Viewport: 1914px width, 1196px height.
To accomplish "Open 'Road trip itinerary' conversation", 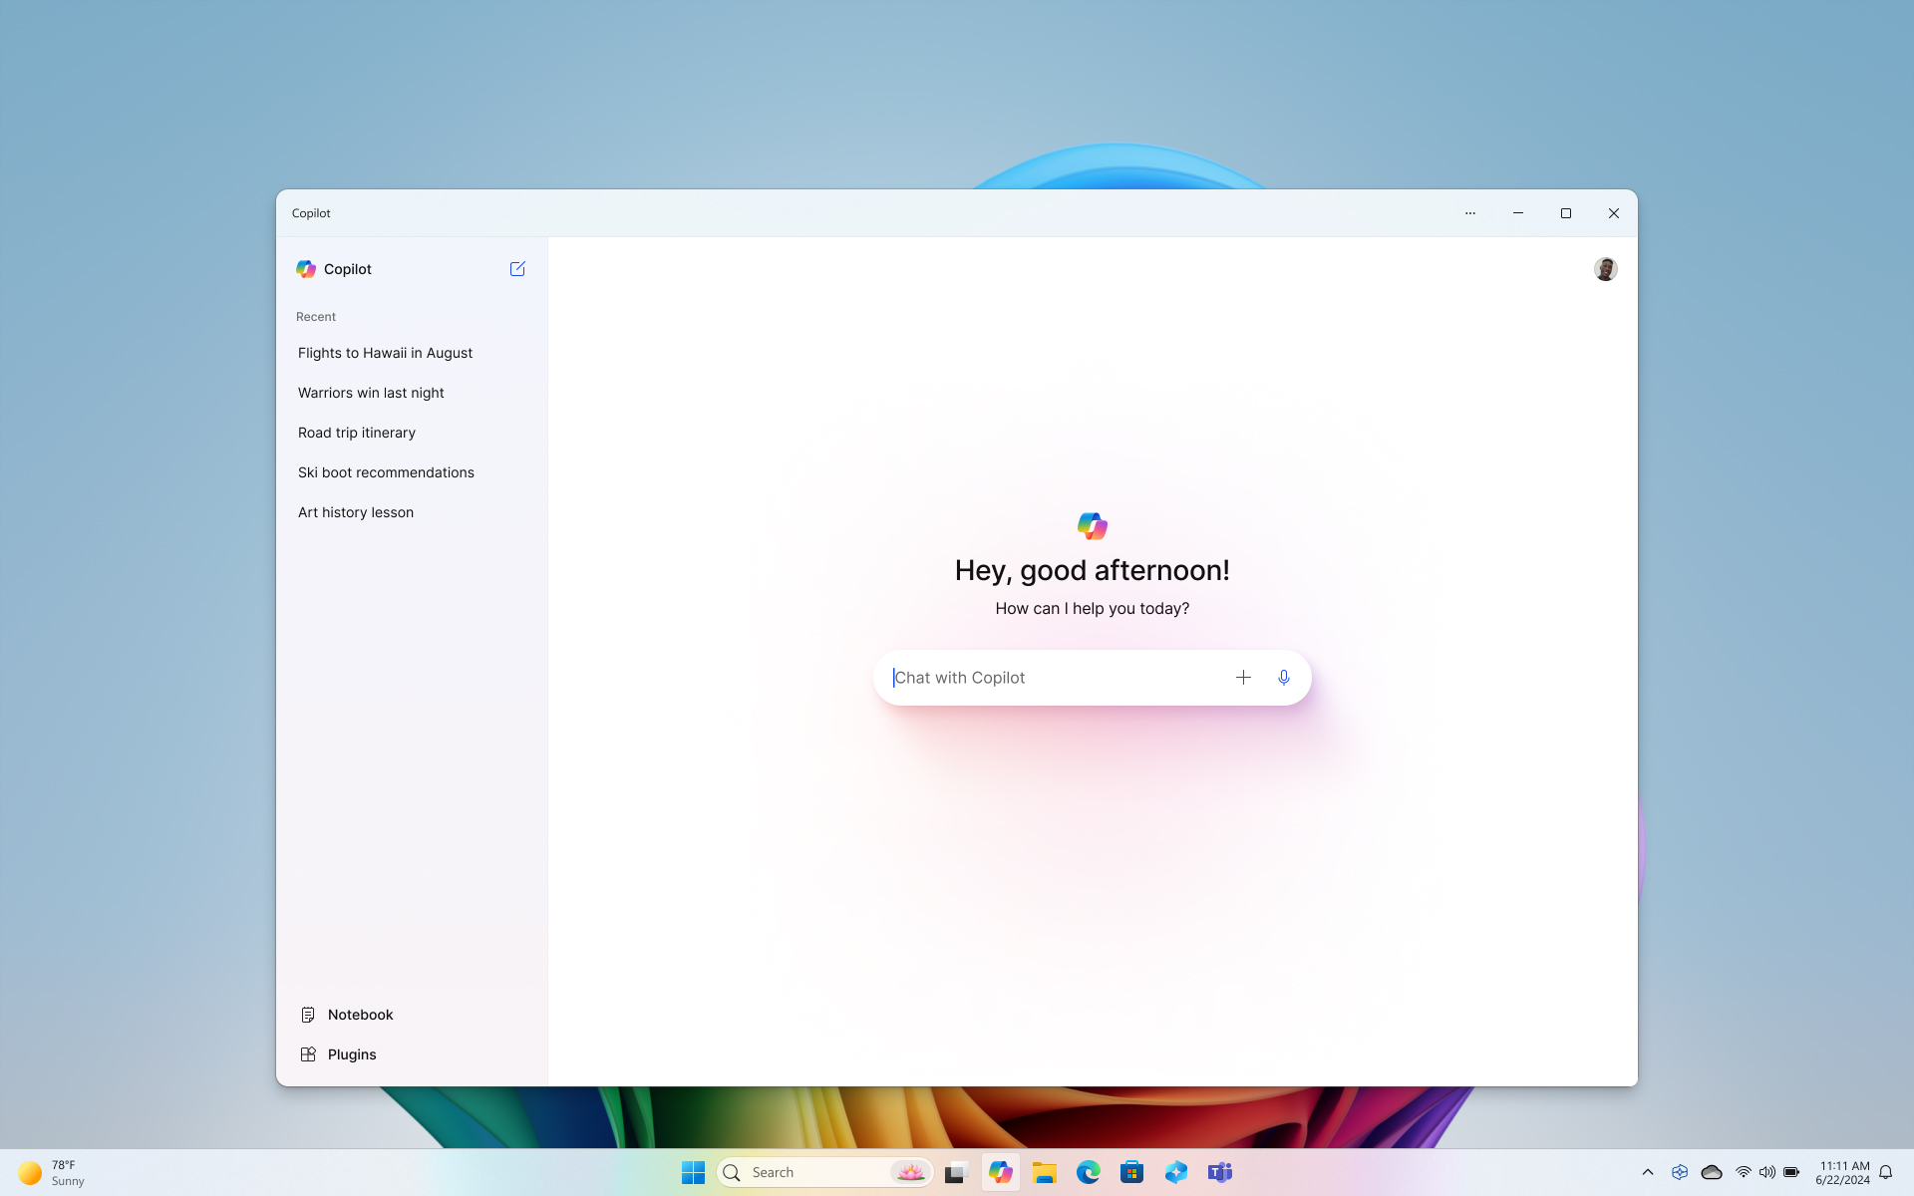I will coord(356,432).
